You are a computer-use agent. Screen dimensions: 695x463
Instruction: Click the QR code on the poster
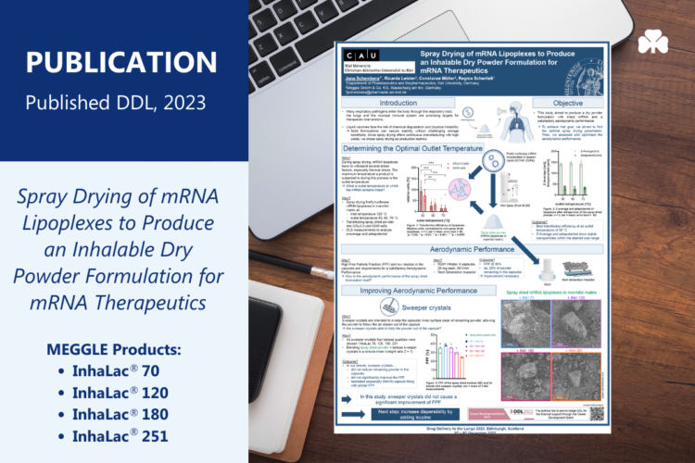[597, 413]
